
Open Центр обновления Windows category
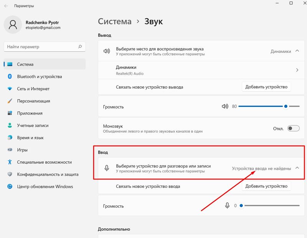coord(45,186)
